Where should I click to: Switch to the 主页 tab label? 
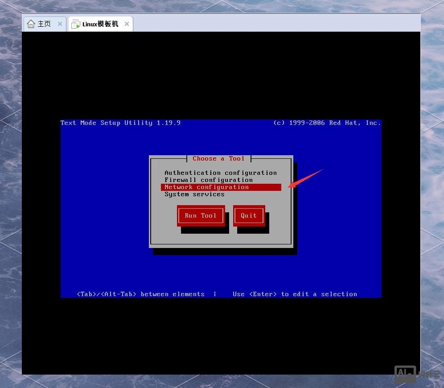44,24
